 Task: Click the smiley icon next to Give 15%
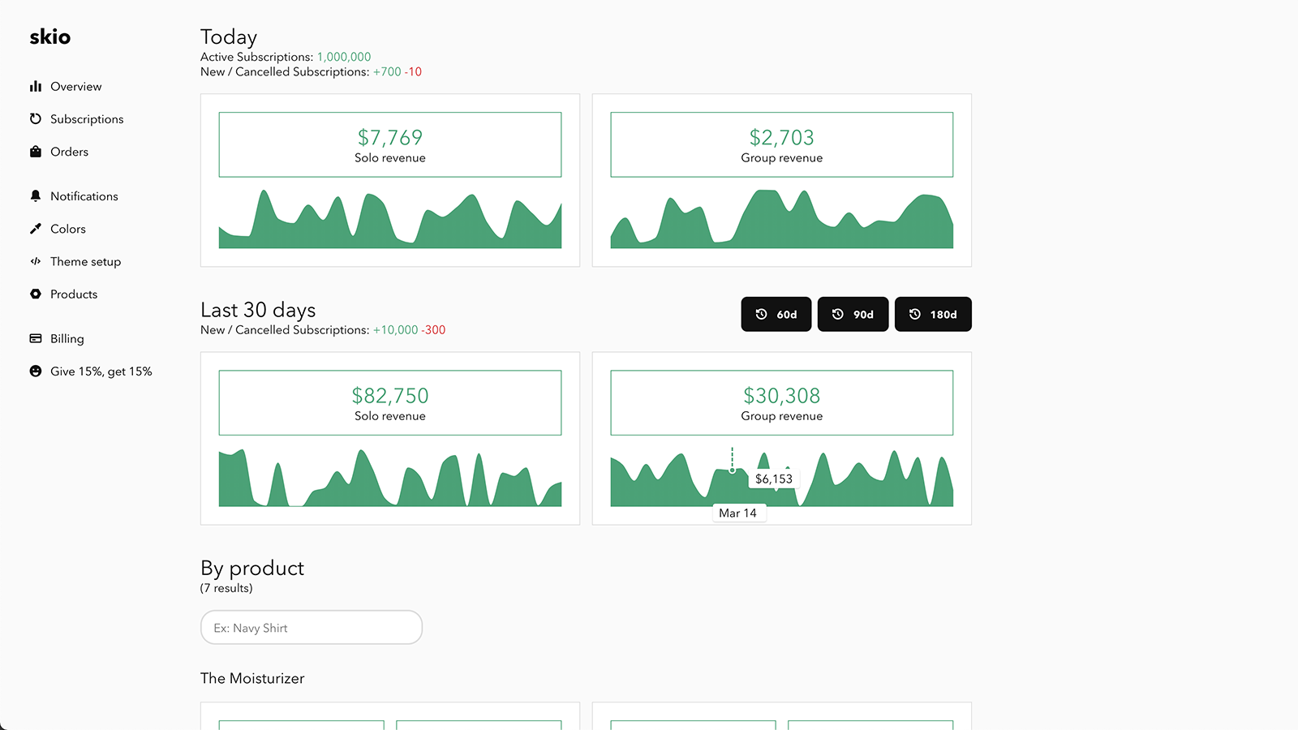[x=36, y=371]
